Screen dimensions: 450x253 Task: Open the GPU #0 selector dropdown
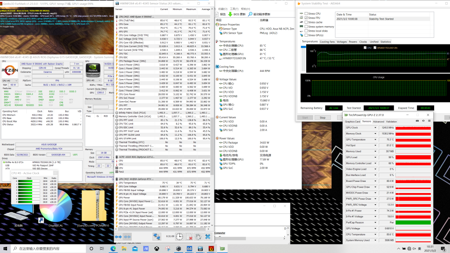tap(94, 80)
